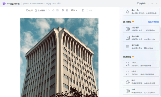Click the WPS图片编辑 app logo
Image resolution: width=161 pixels, height=97 pixels.
coord(4,4)
